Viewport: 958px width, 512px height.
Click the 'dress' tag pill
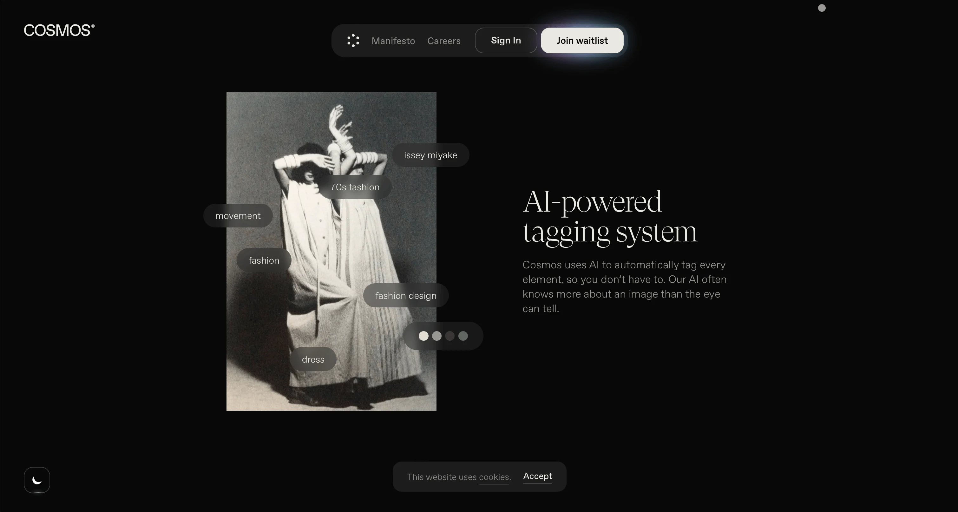[313, 359]
